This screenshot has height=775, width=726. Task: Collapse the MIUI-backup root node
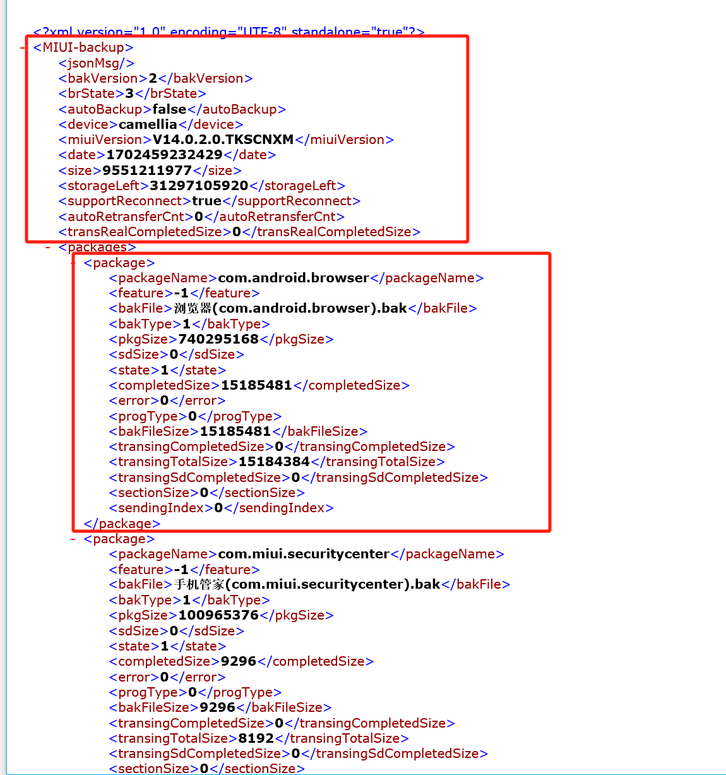click(23, 47)
